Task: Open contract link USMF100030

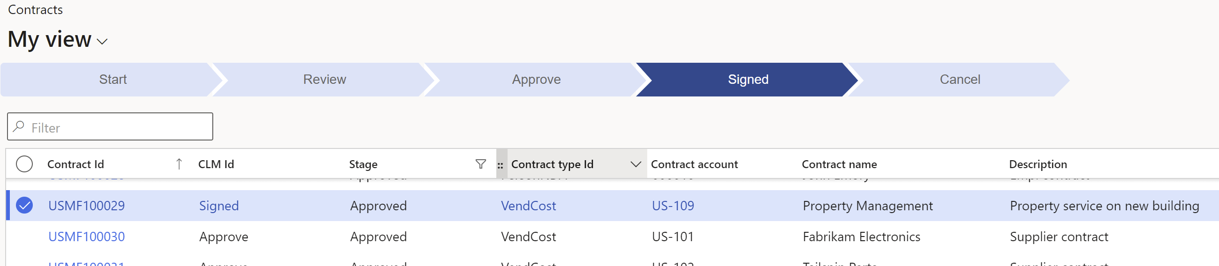Action: point(87,236)
